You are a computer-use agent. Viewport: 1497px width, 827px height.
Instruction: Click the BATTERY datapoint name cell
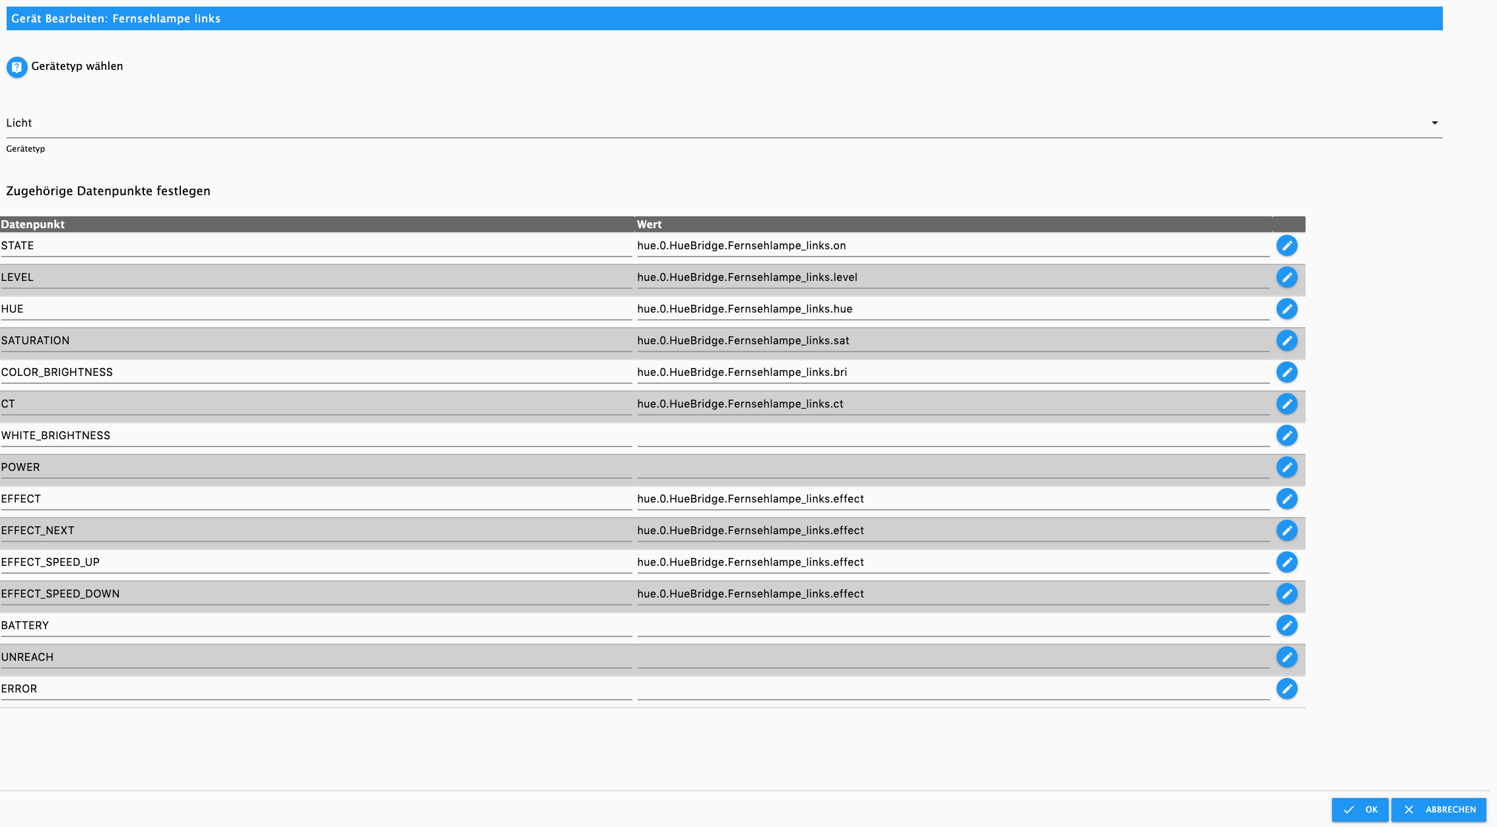(316, 626)
